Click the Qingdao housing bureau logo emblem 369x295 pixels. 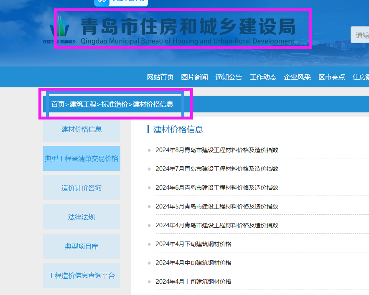[59, 26]
